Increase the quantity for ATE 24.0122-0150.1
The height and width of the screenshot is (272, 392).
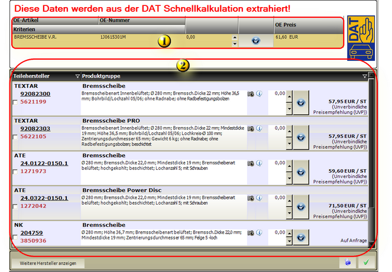point(289,166)
